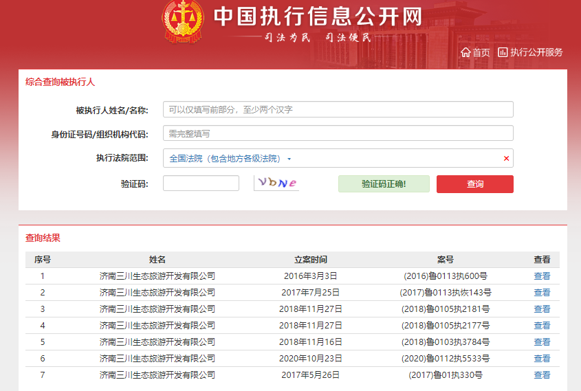The image size is (581, 391).
Task: Click the home icon beside 首页
Action: coord(465,52)
